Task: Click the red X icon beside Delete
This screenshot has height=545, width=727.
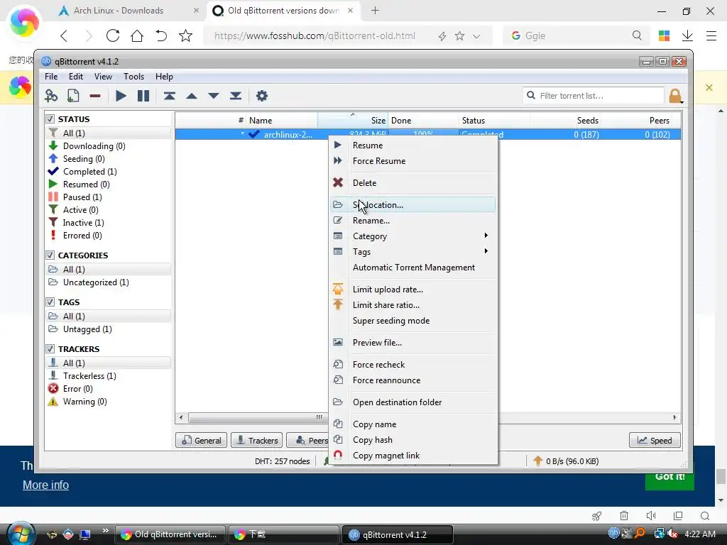Action: (338, 182)
